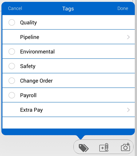Open the tags icon in bottom toolbar

point(83,148)
